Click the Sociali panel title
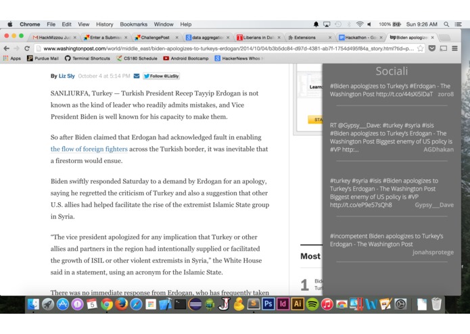470x334 pixels. pos(392,71)
